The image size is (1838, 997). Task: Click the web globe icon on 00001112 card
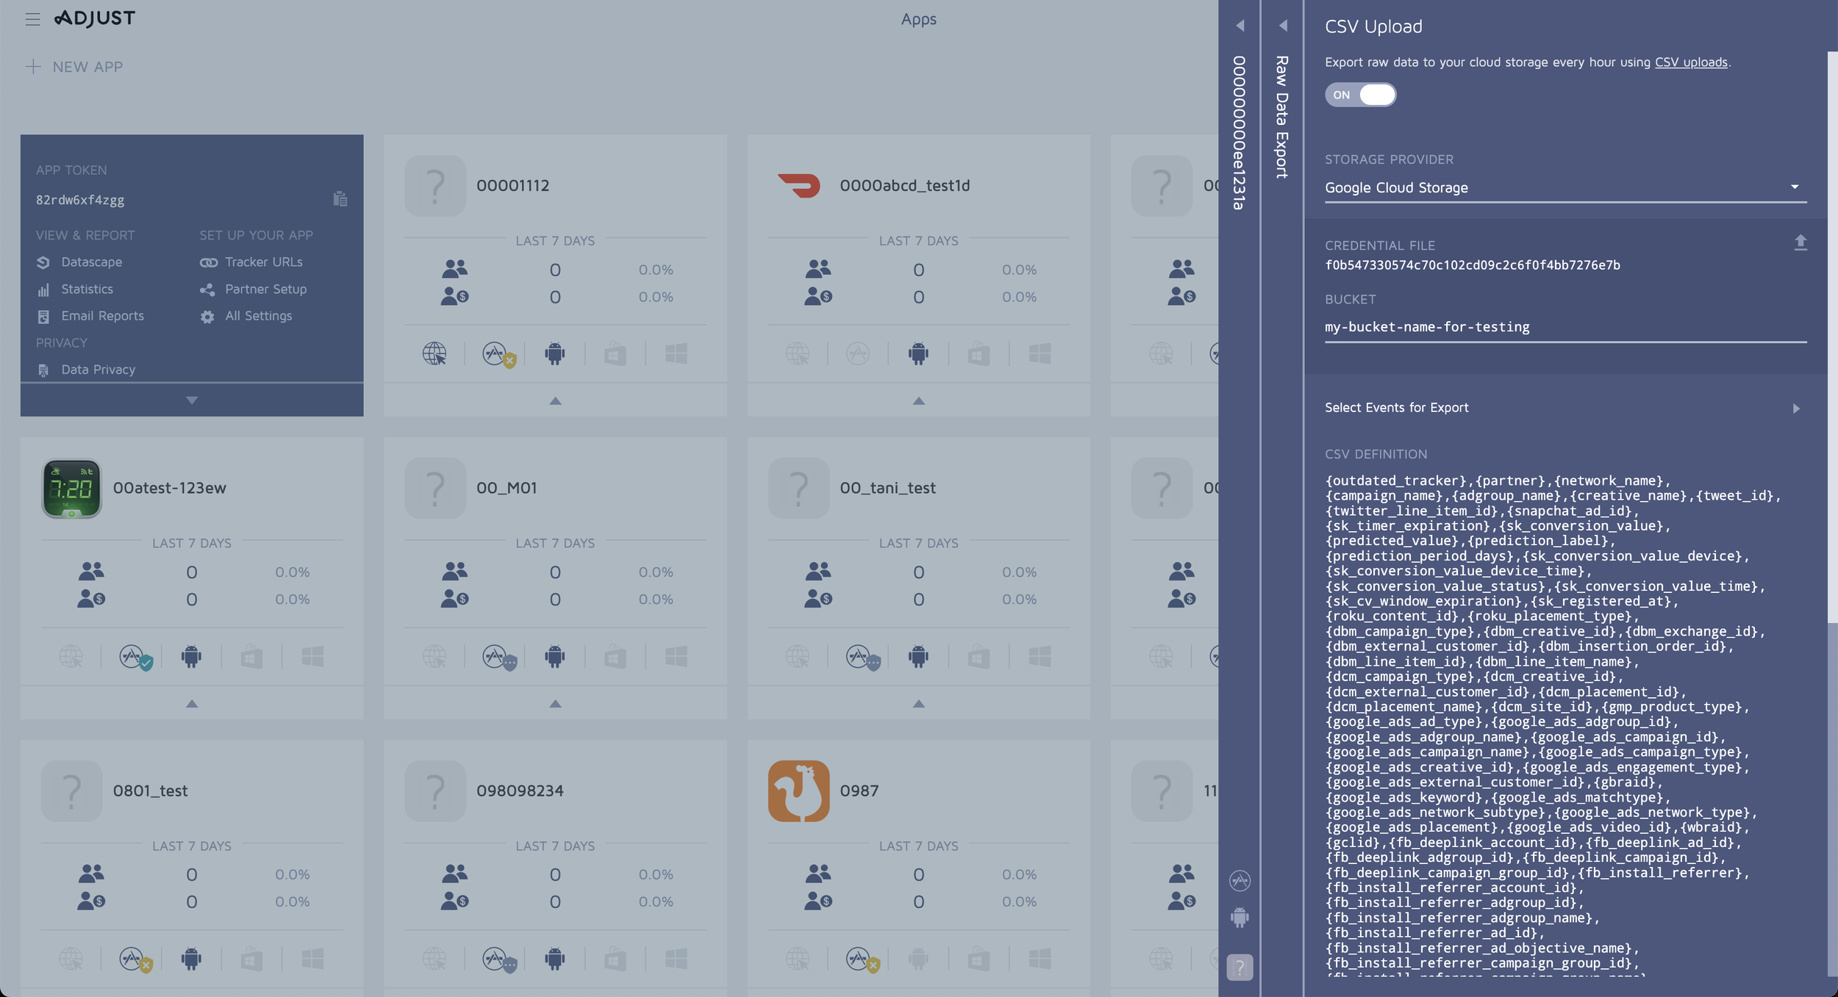(435, 354)
